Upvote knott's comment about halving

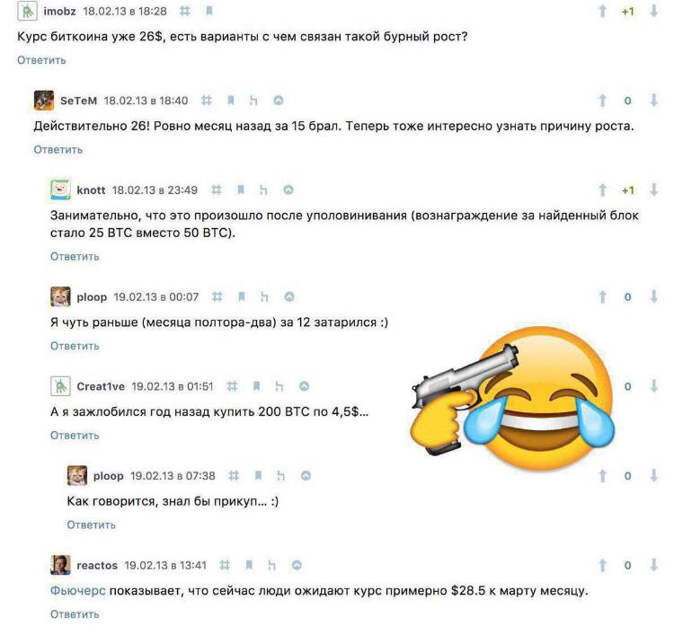[602, 190]
